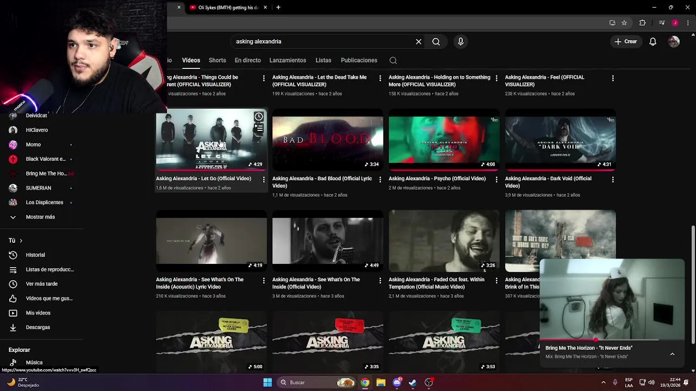Bookmark this page with star icon
The image size is (696, 391).
(624, 23)
